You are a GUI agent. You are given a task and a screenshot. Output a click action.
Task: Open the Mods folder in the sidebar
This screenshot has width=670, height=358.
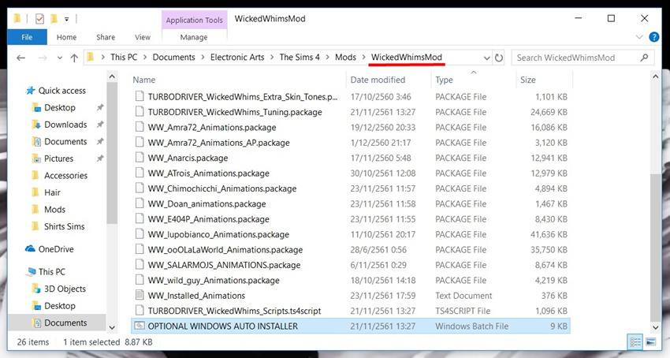[x=54, y=210]
